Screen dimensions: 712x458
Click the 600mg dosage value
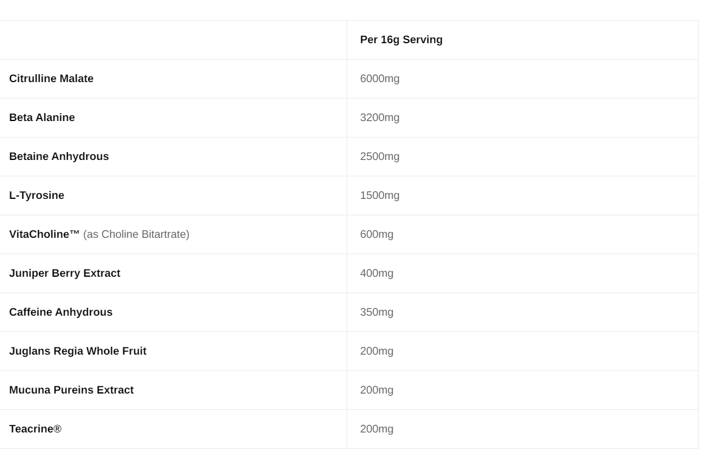pyautogui.click(x=376, y=234)
